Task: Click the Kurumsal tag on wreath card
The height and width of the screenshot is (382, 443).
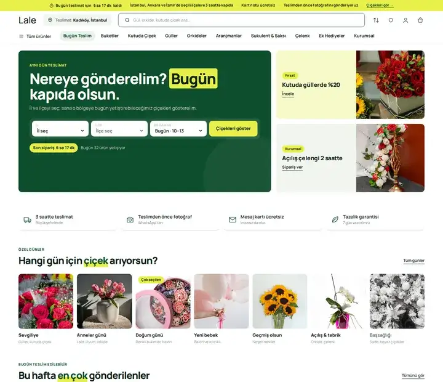Action: pos(293,149)
